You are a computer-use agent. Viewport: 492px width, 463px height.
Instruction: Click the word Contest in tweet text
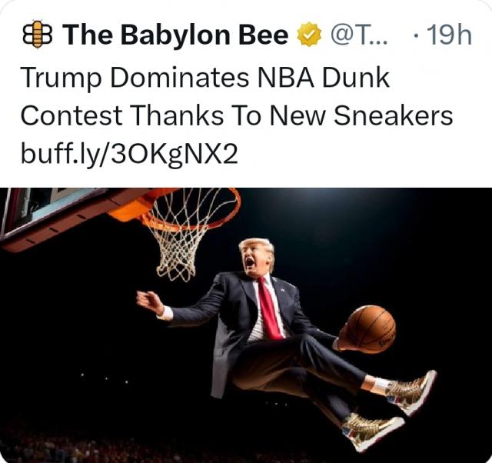(71, 115)
